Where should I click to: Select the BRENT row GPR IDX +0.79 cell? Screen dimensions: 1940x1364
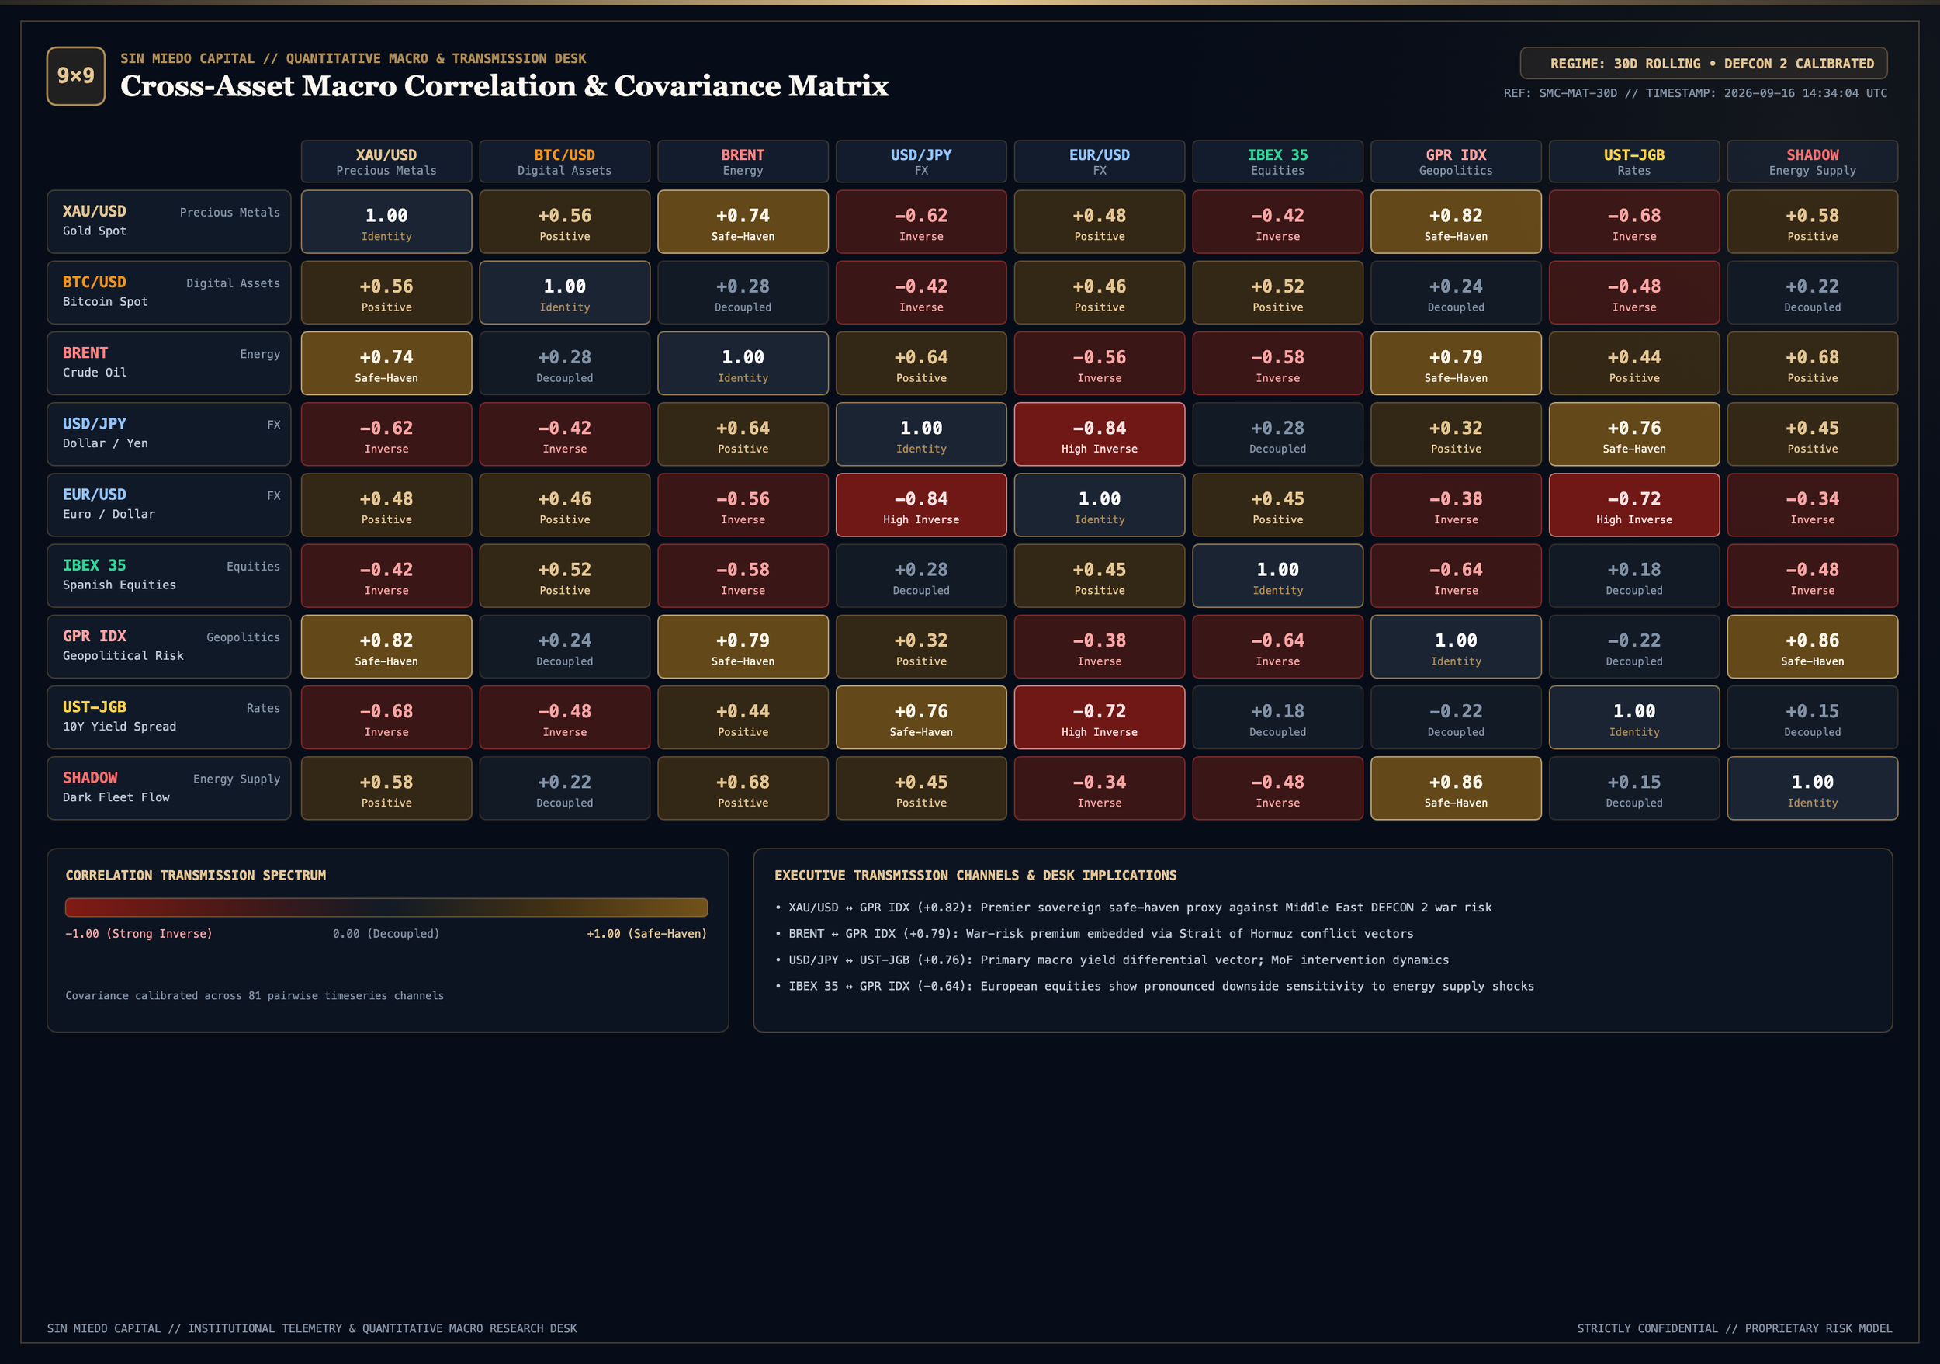click(x=1456, y=363)
